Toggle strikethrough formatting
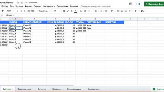164x92 pixels. pos(71,11)
